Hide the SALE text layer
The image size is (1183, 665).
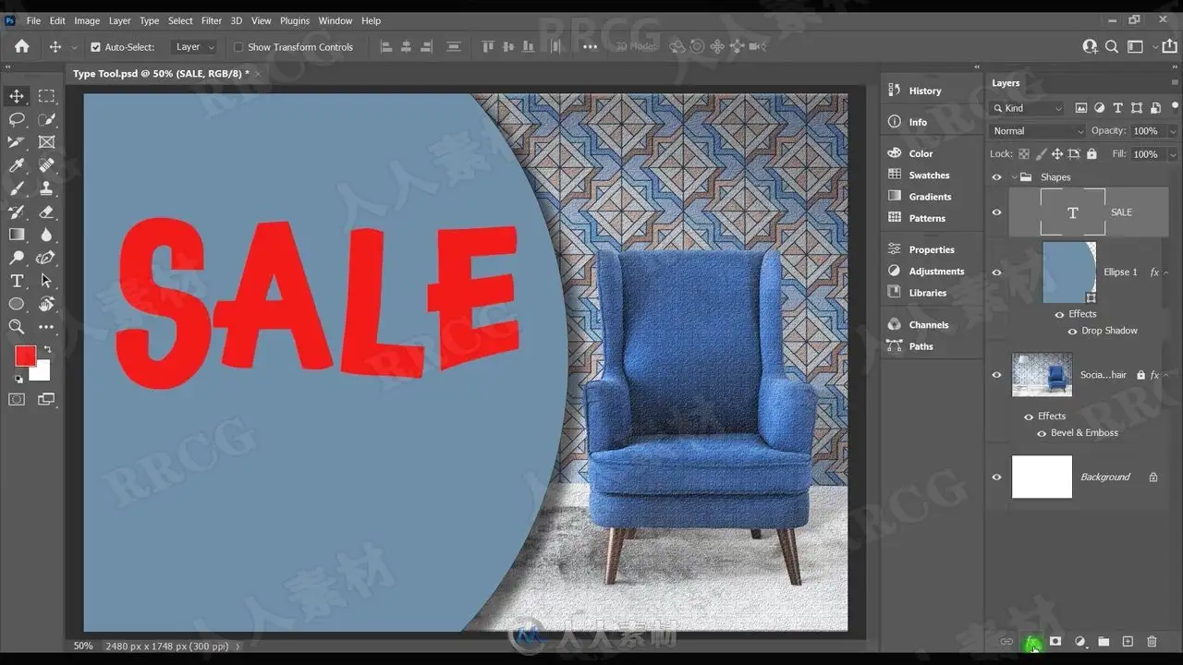(x=996, y=212)
